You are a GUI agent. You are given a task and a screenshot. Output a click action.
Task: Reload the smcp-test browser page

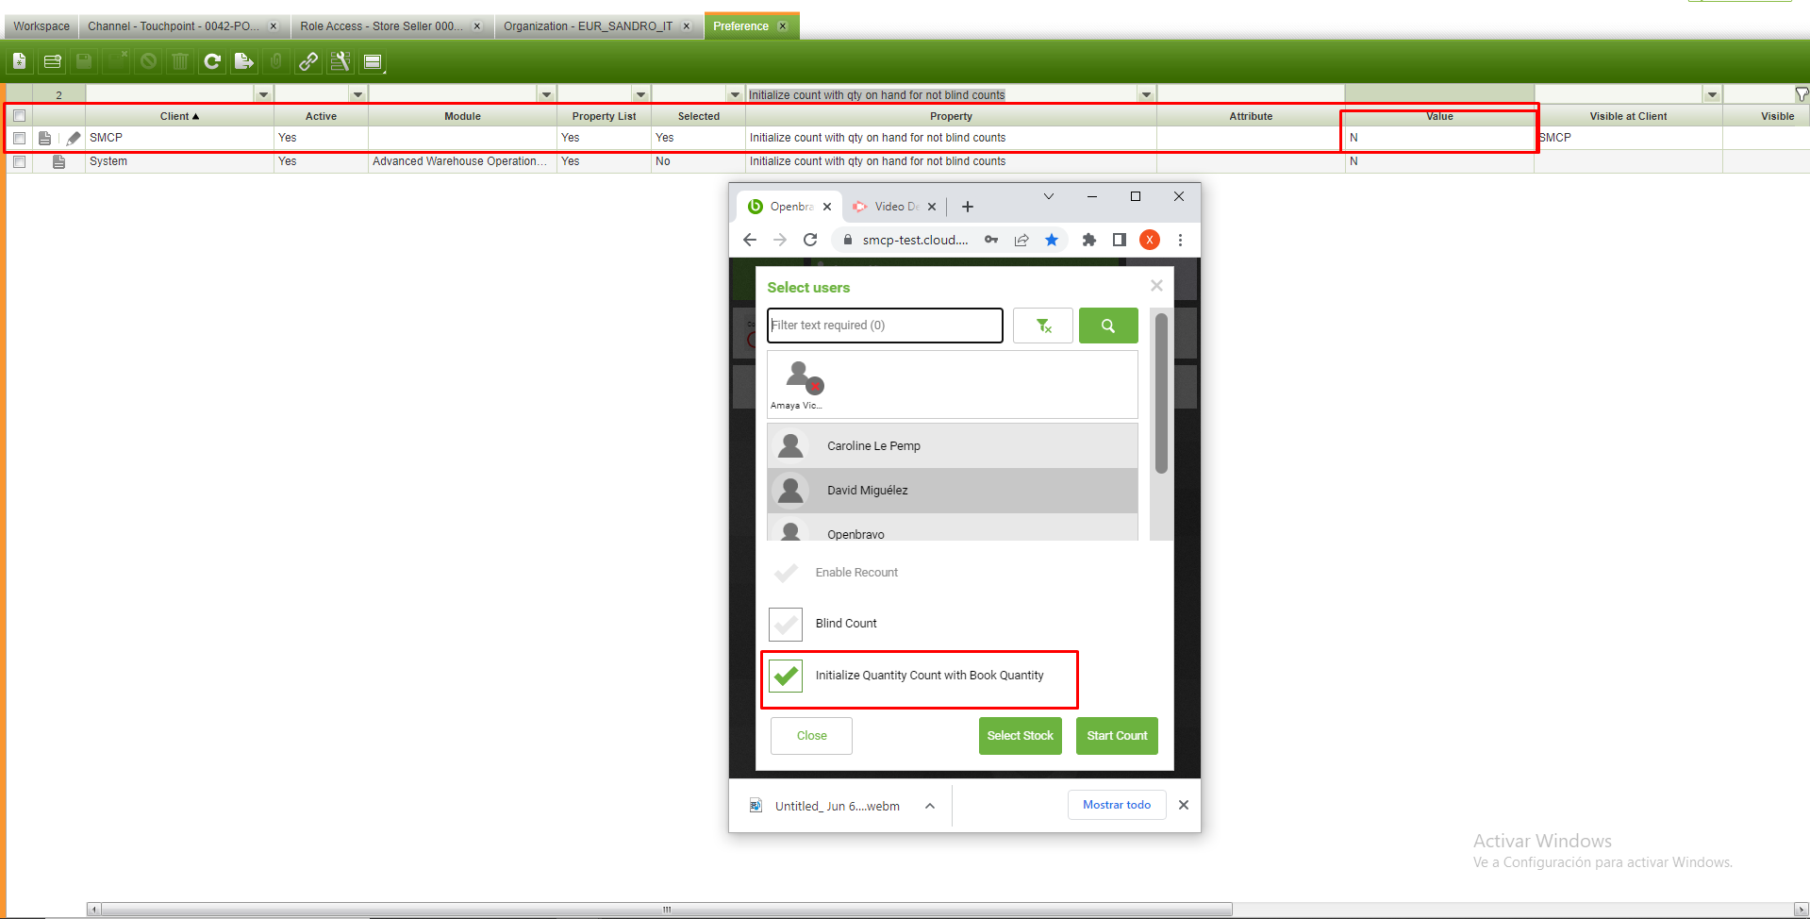coord(810,240)
